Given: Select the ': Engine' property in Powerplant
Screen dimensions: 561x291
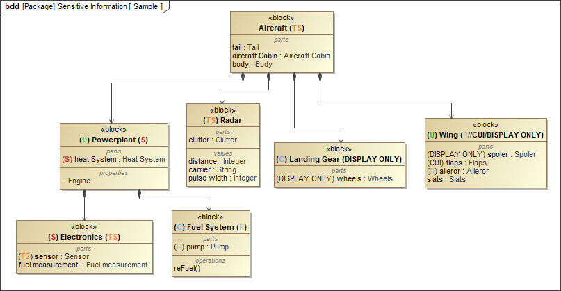Looking at the screenshot, I should pos(77,181).
